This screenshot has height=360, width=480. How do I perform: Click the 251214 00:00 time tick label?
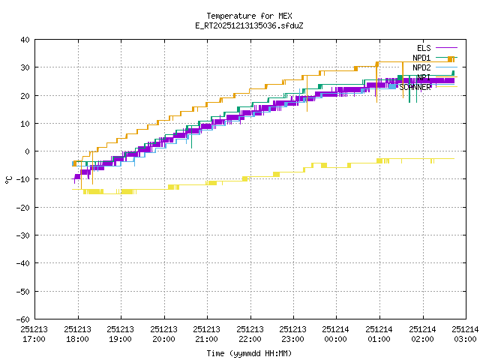coord(336,334)
